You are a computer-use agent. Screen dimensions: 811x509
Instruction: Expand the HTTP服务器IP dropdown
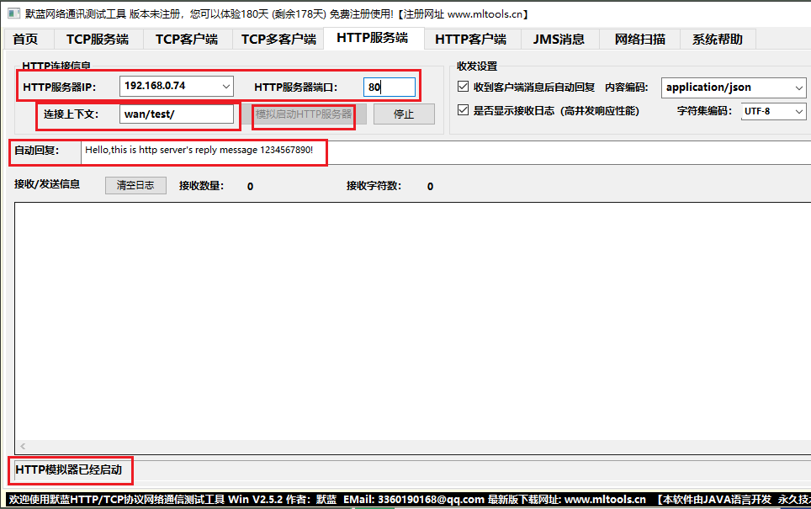click(x=226, y=87)
